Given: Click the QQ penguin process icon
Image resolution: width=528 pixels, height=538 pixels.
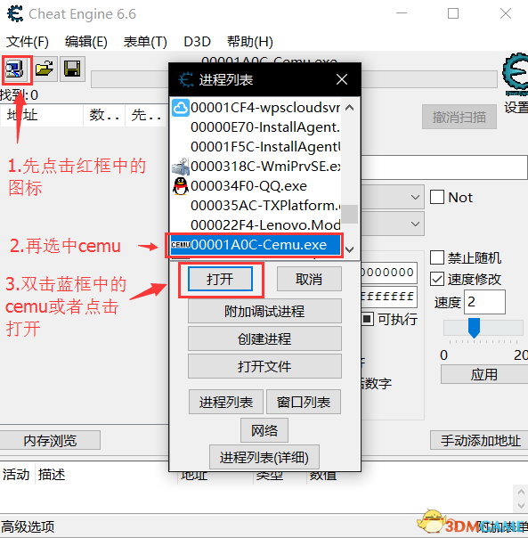Looking at the screenshot, I should click(x=180, y=186).
